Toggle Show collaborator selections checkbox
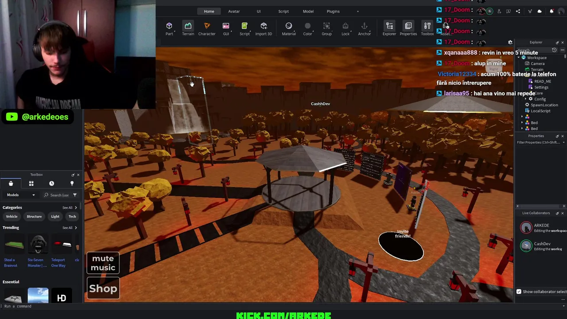567x319 pixels. coord(519,292)
